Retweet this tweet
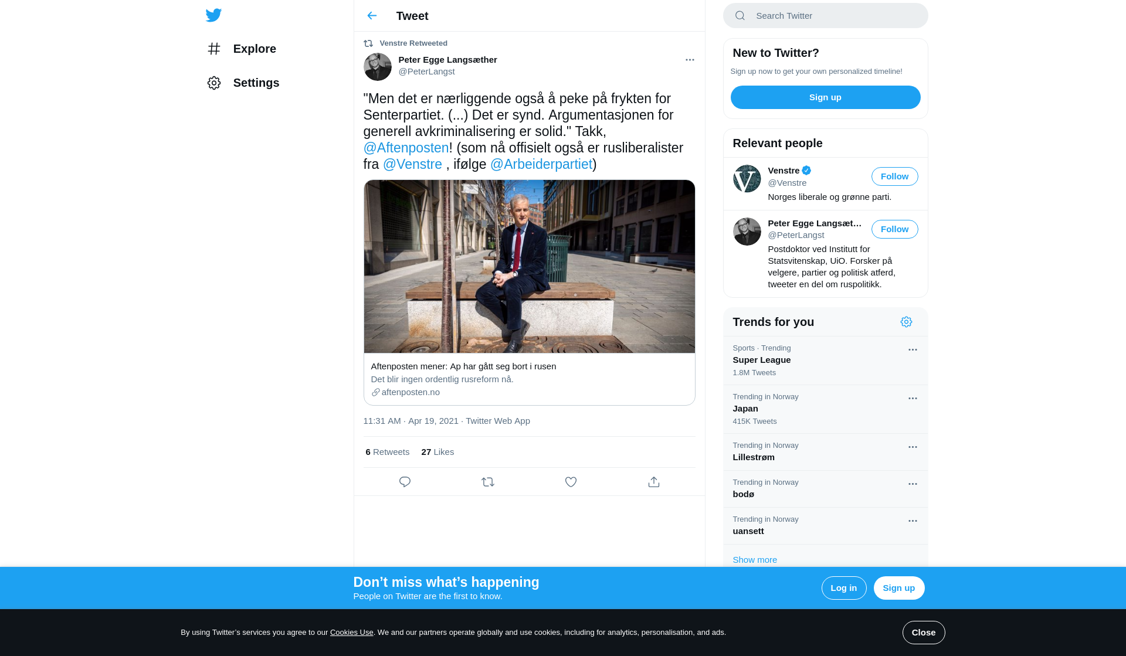1126x656 pixels. (488, 482)
